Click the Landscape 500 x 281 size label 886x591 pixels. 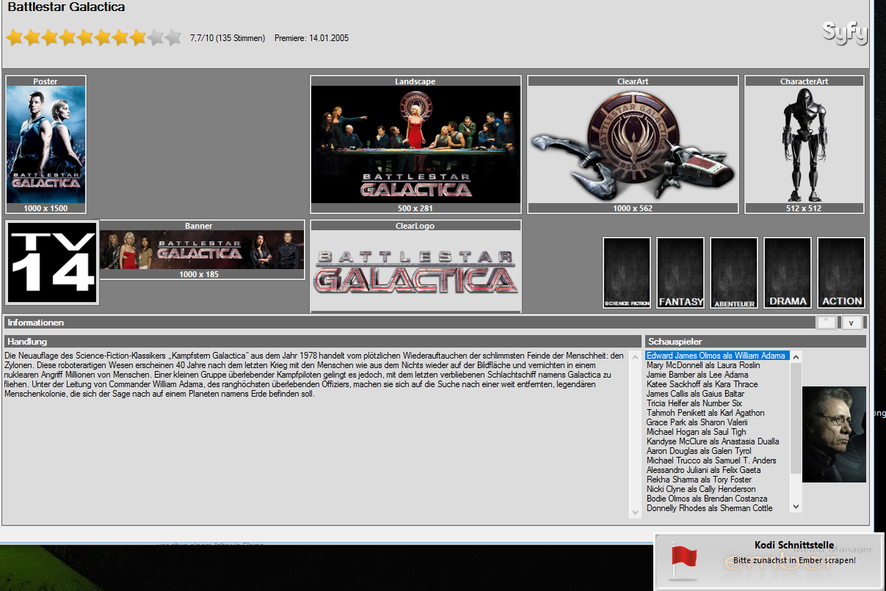click(x=415, y=208)
